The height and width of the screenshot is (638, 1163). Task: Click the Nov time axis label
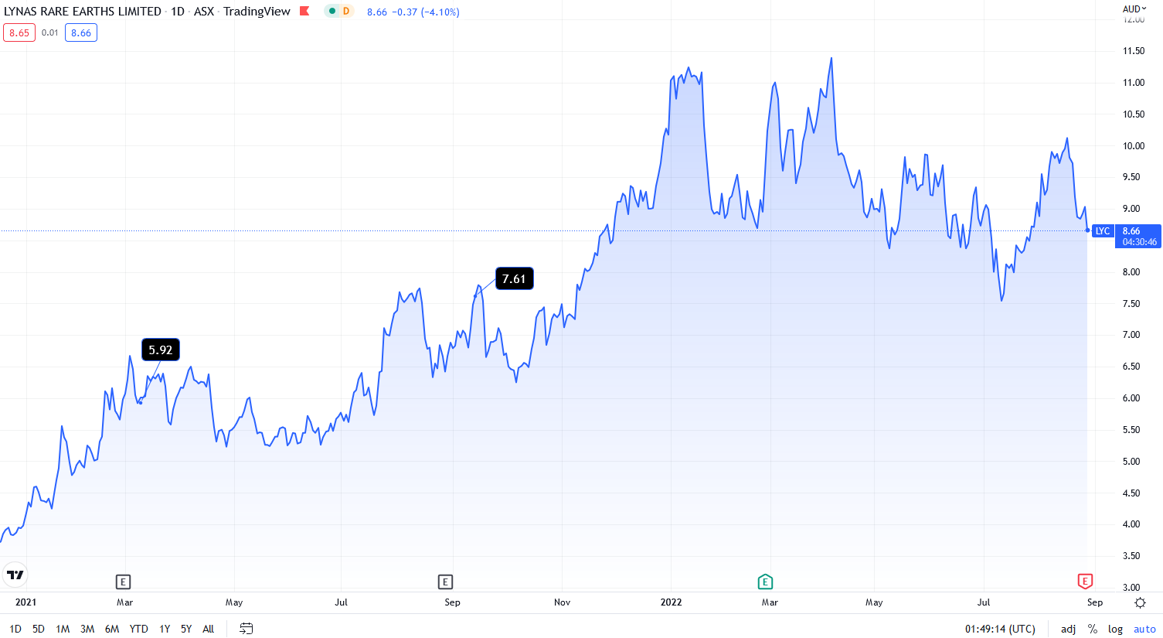pyautogui.click(x=562, y=602)
